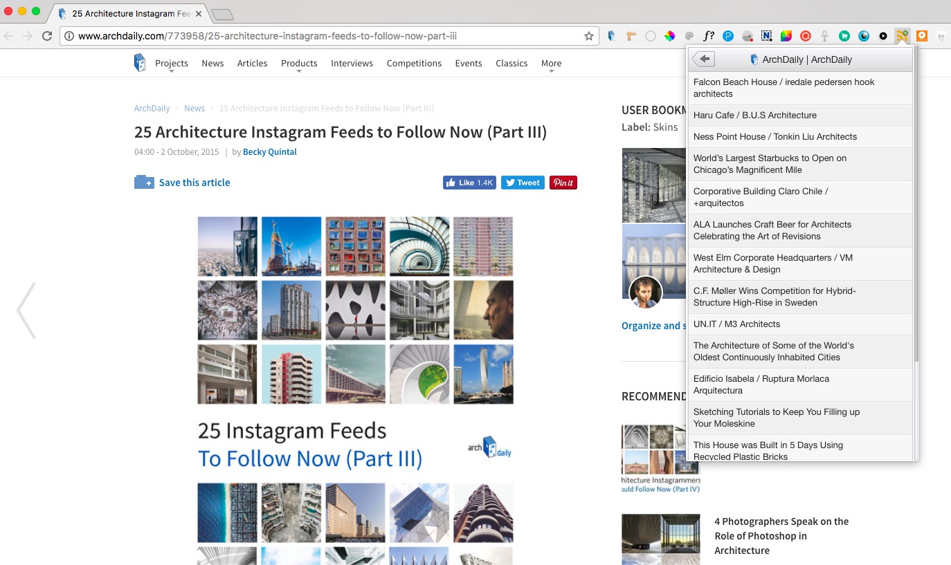Like the article on Facebook
951x565 pixels.
click(469, 183)
